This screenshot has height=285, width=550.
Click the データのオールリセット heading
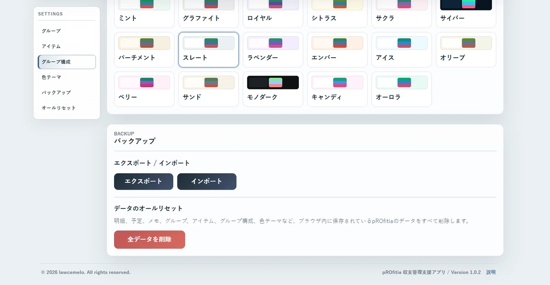pos(148,208)
